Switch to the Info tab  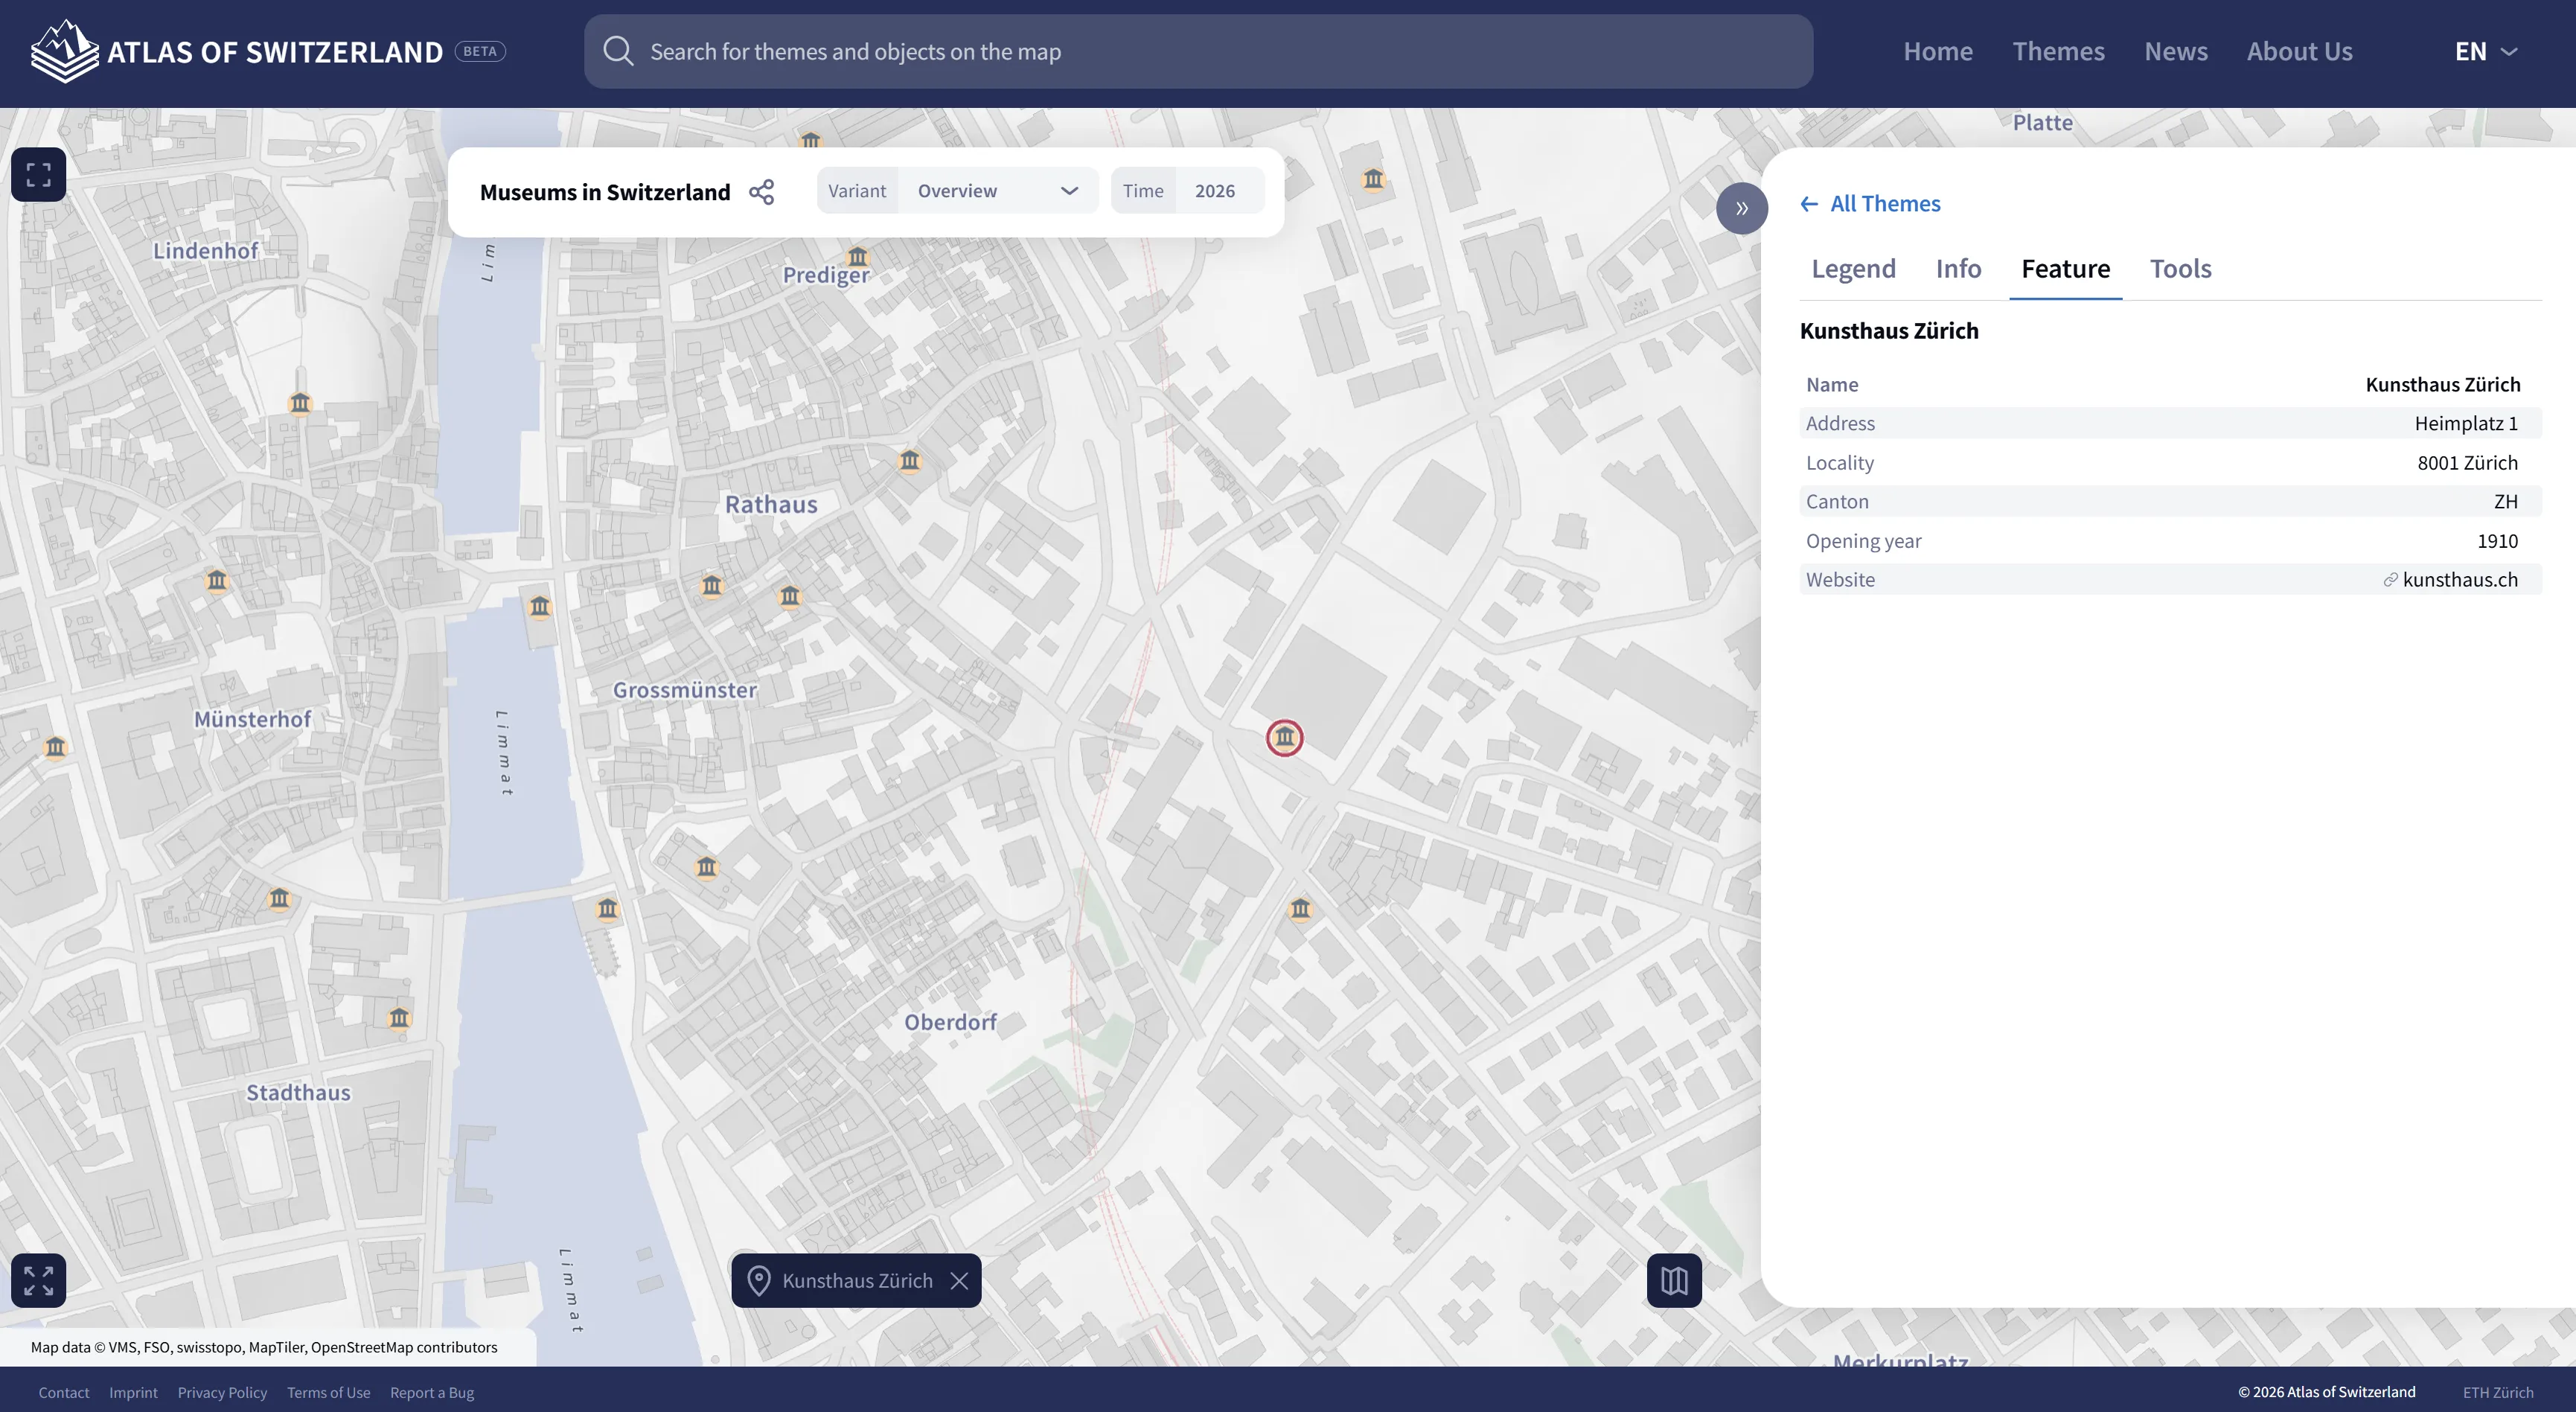pos(1958,268)
